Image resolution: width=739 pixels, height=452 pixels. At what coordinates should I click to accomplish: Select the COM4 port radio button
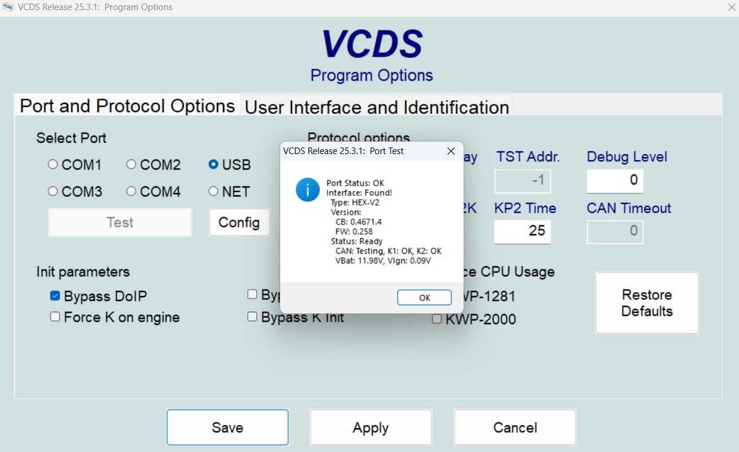point(131,191)
